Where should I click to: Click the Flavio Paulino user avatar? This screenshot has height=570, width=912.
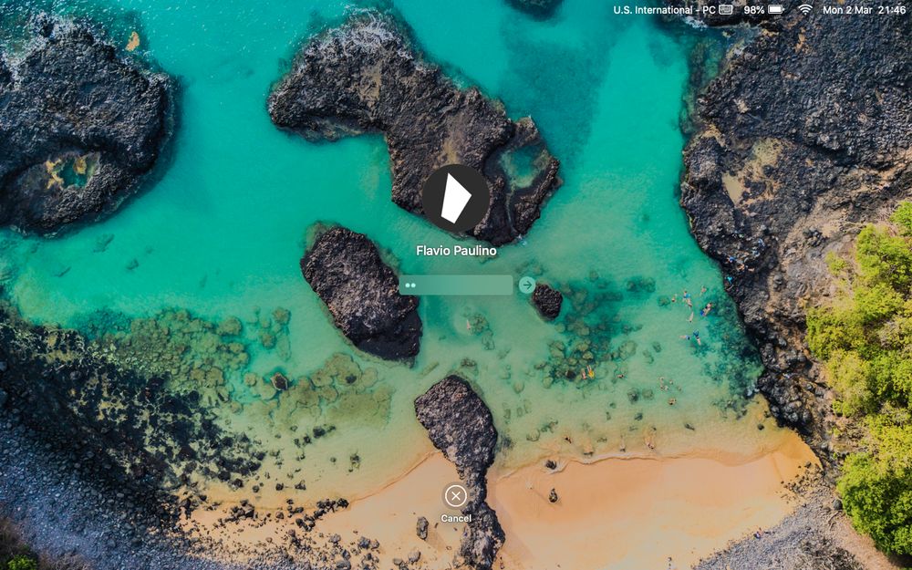[455, 198]
